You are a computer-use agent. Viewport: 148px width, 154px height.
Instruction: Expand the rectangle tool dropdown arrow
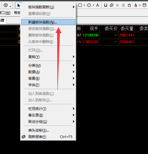pos(84,5)
